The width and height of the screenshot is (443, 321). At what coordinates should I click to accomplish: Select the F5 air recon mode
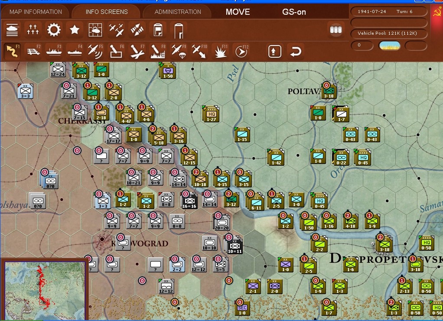tap(95, 51)
